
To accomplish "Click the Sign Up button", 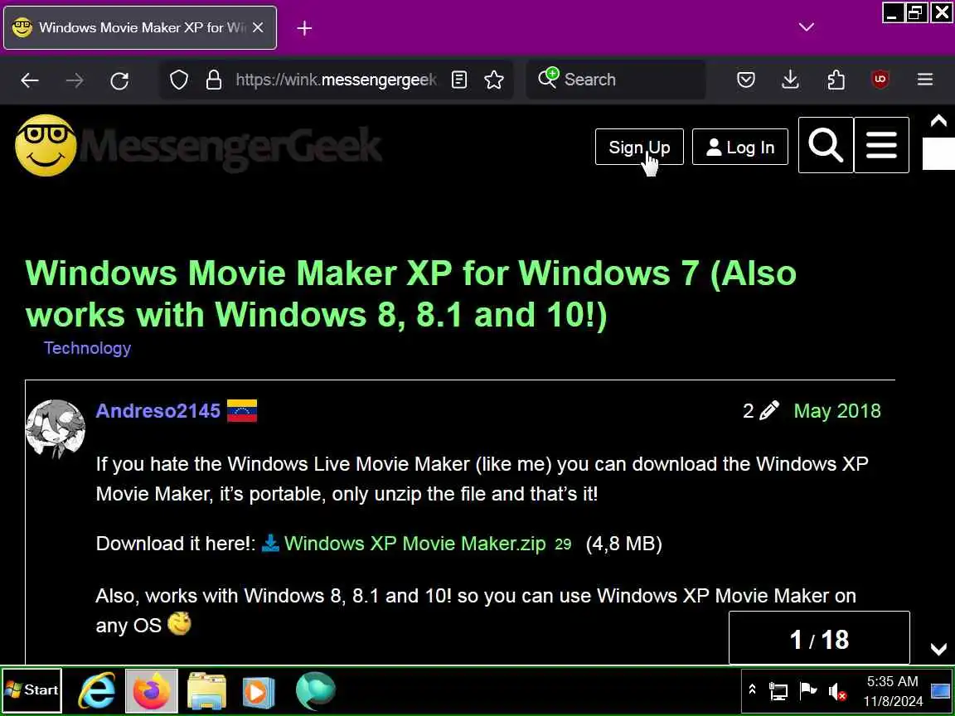I will (x=639, y=148).
